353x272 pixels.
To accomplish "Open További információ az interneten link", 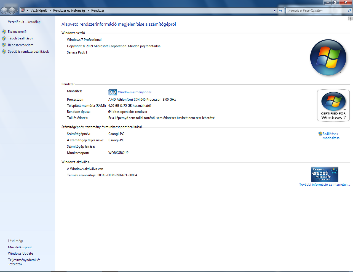I will click(325, 185).
